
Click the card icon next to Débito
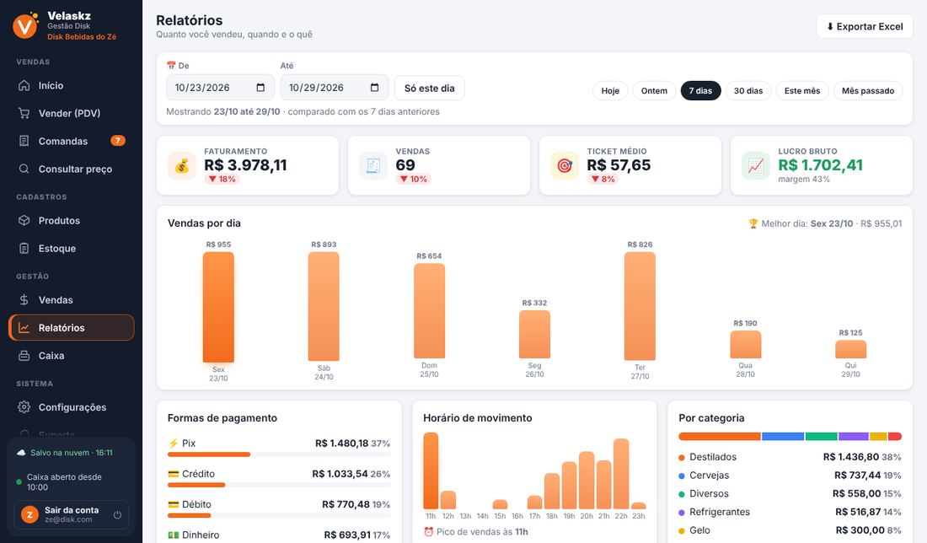[x=174, y=504]
